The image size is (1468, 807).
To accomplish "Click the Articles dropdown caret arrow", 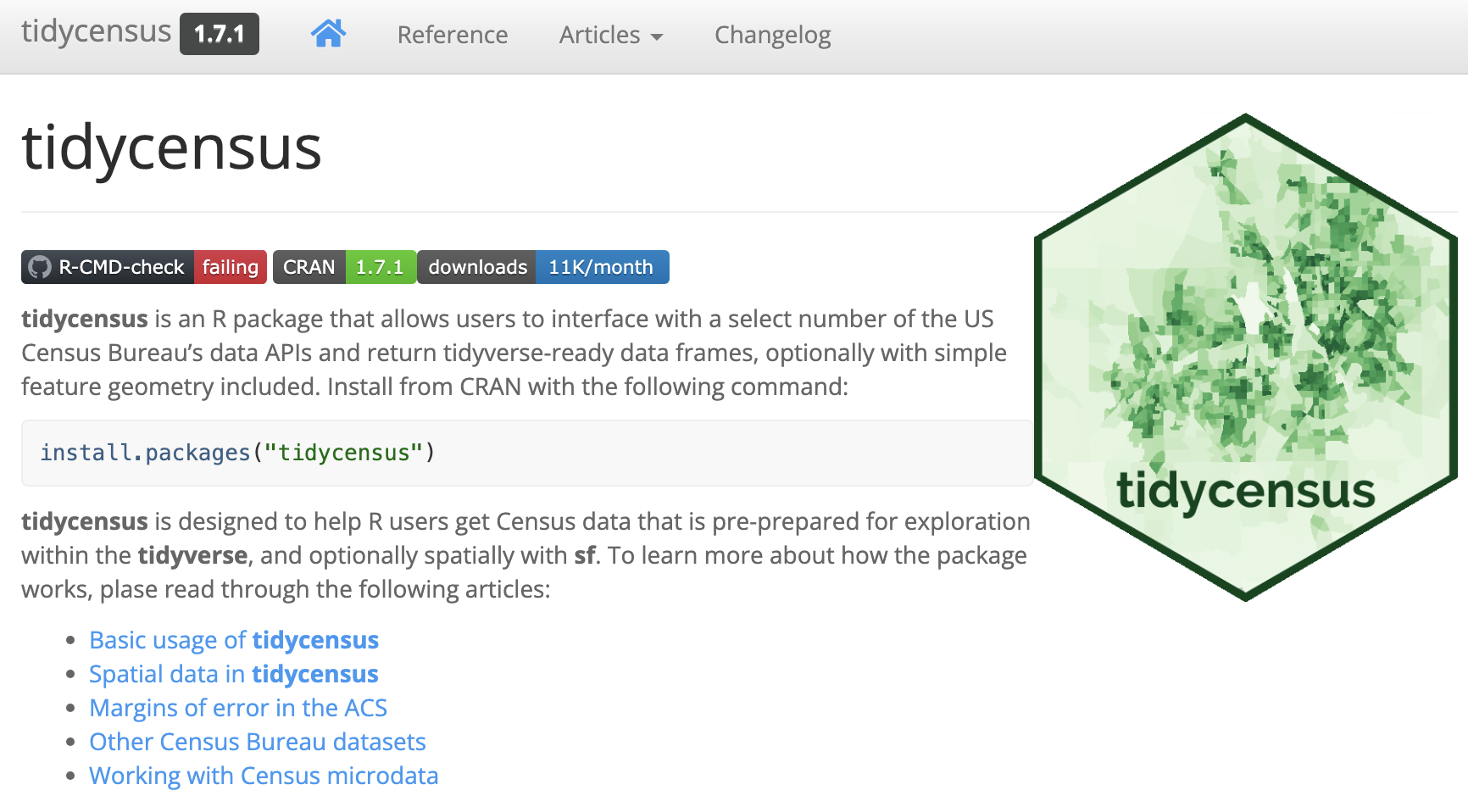I will [x=657, y=36].
